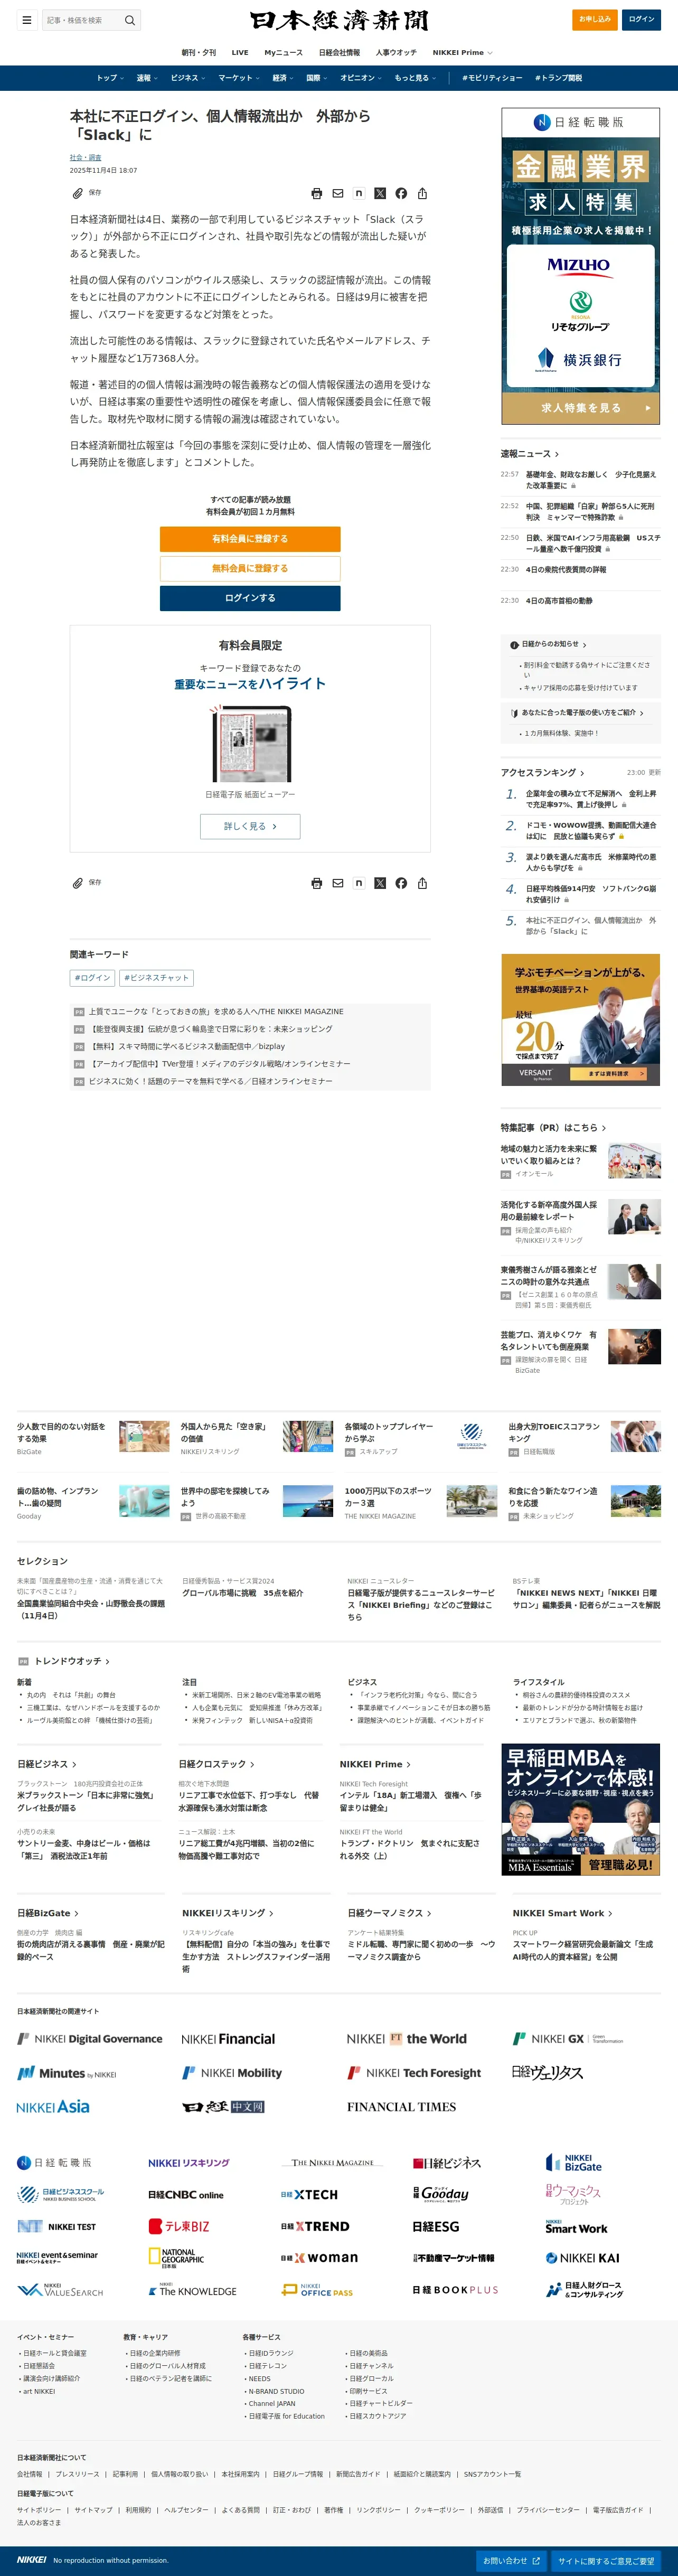The width and height of the screenshot is (678, 2576).
Task: Expand the 速報 navigation dropdown
Action: 146,78
